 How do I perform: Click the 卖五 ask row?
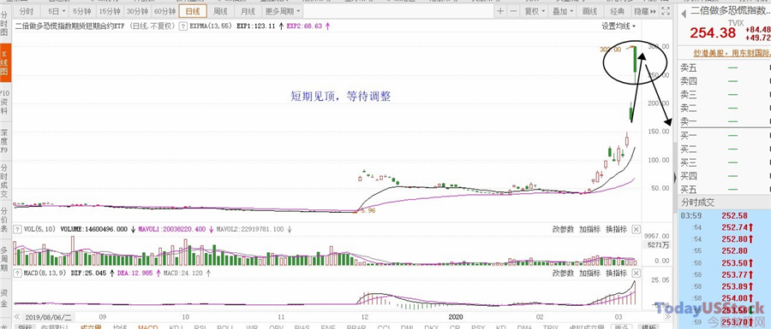725,68
